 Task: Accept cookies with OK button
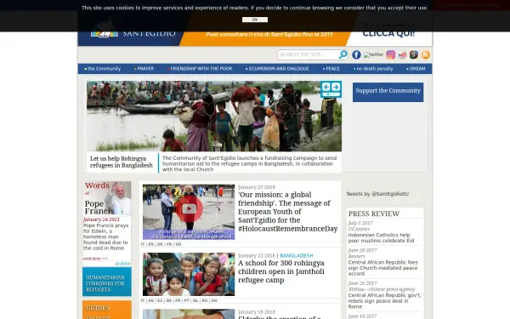click(255, 20)
